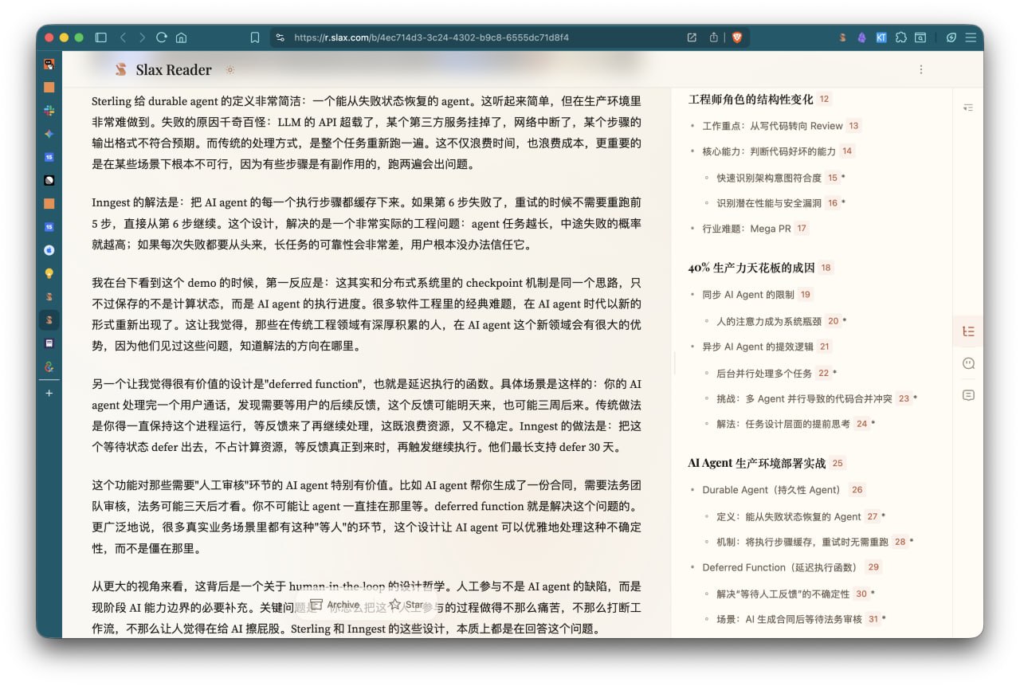Click reference number 29 badge

pos(873,567)
